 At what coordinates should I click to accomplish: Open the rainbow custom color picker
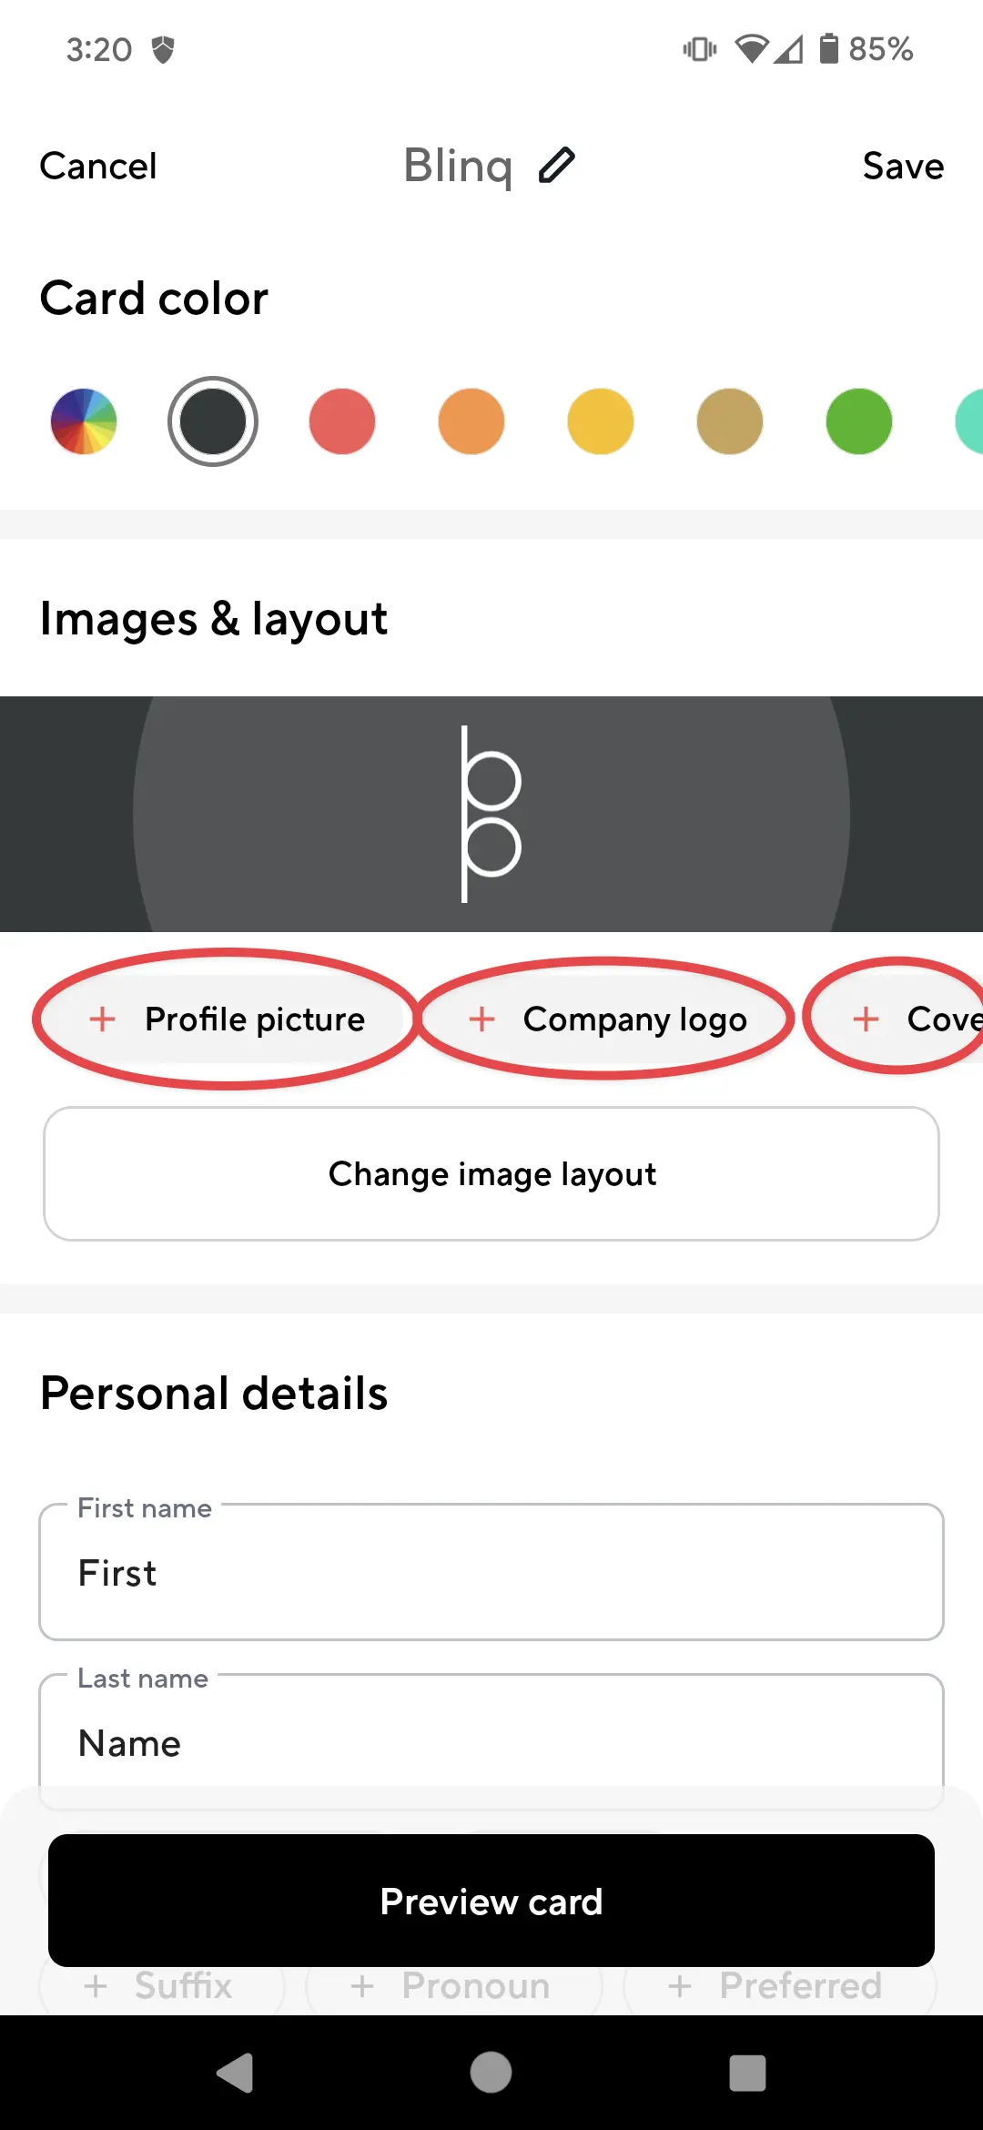tap(84, 421)
